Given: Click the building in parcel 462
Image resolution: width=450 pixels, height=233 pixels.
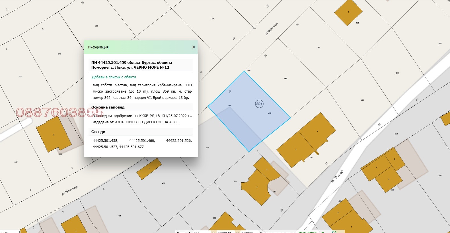Looking at the screenshot, I should click(348, 13).
